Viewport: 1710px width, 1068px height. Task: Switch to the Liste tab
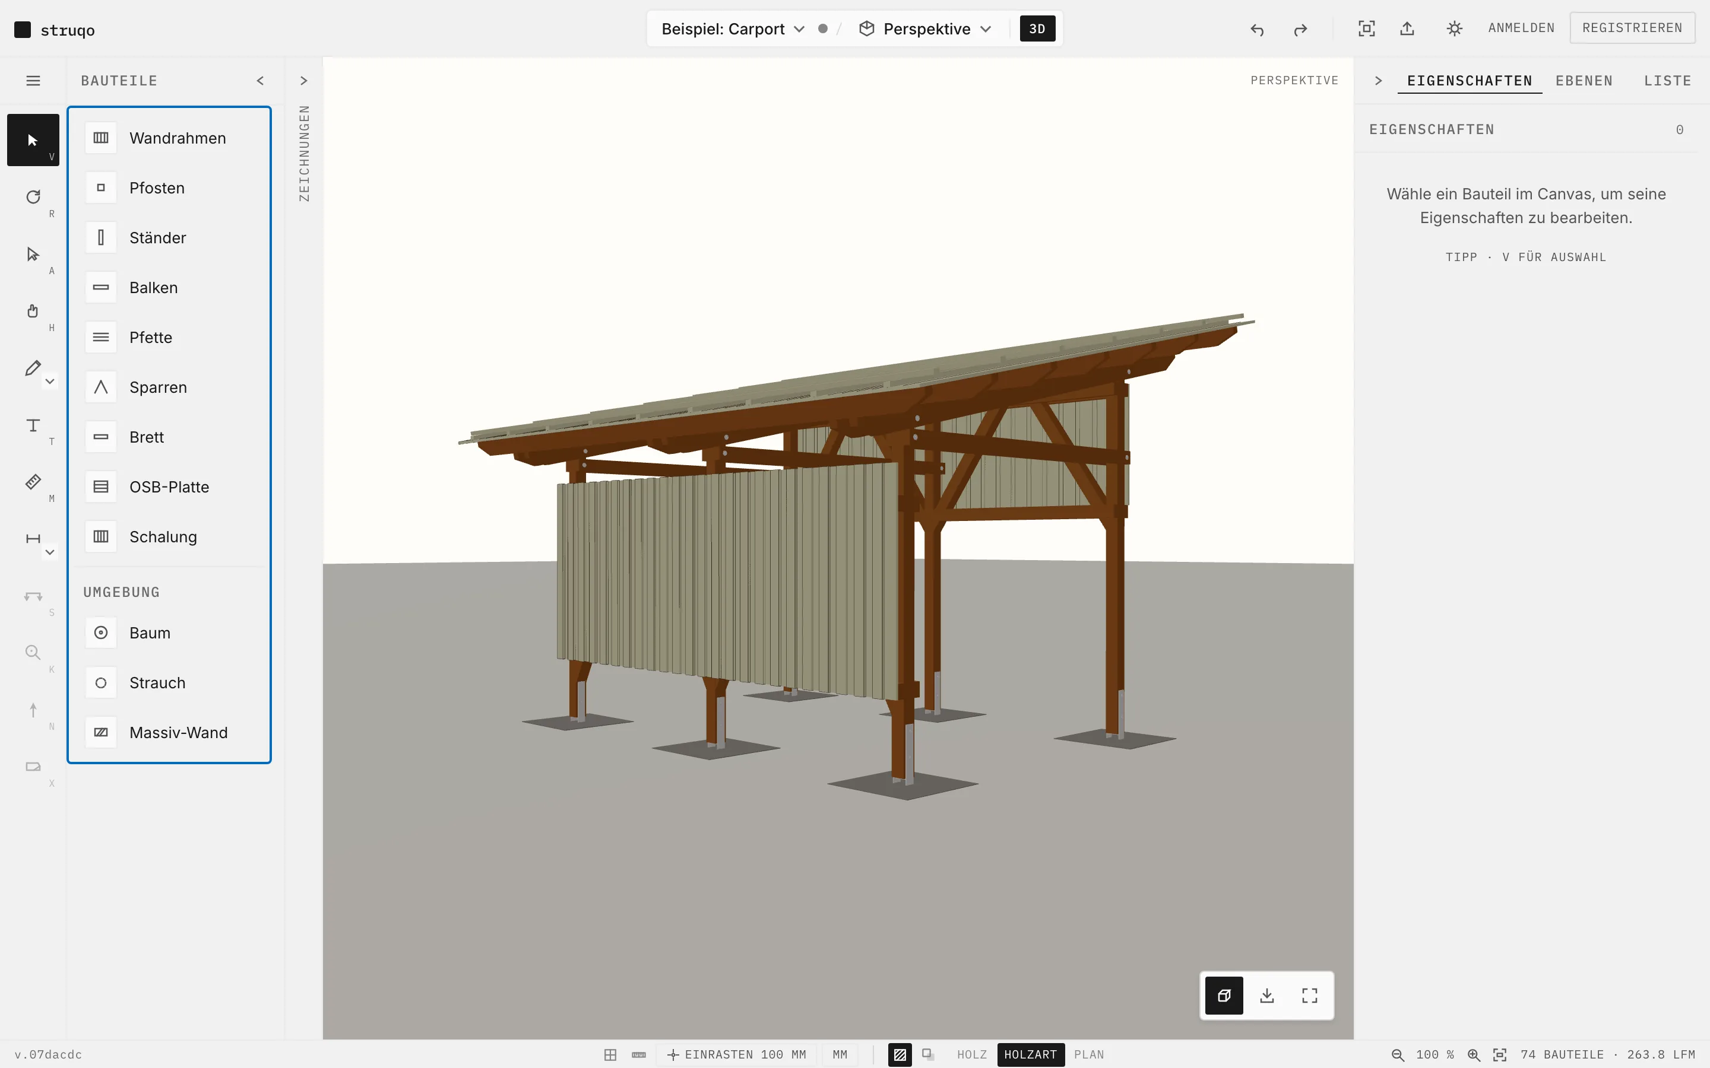pos(1667,81)
